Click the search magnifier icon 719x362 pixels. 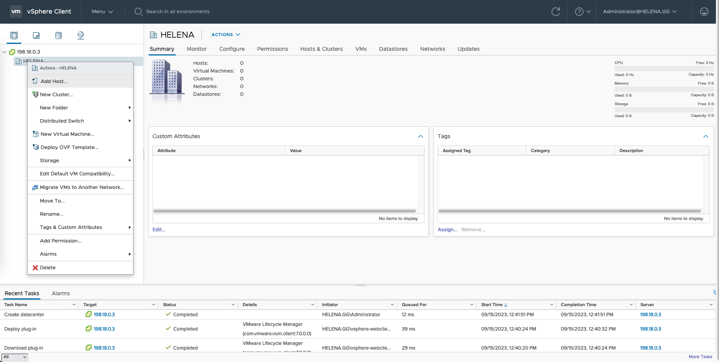point(138,12)
